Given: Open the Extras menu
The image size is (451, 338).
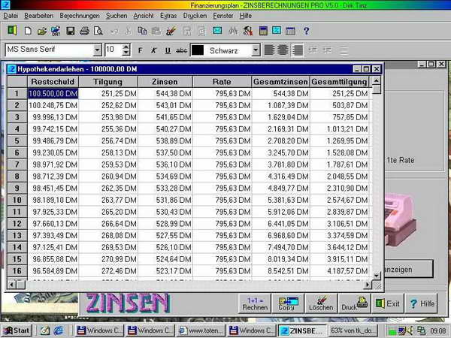Looking at the screenshot, I should (x=169, y=15).
